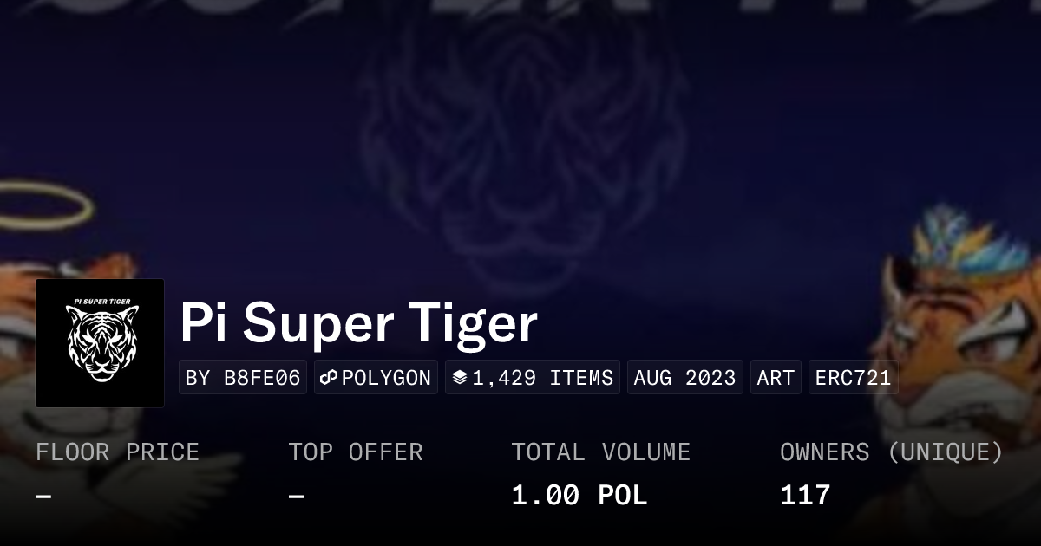1041x546 pixels.
Task: Click the dash under FLOOR PRICE
Action: 43,497
